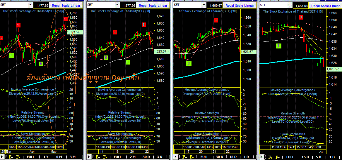Click F- decrease icon in daily chart

[x=18, y=157]
